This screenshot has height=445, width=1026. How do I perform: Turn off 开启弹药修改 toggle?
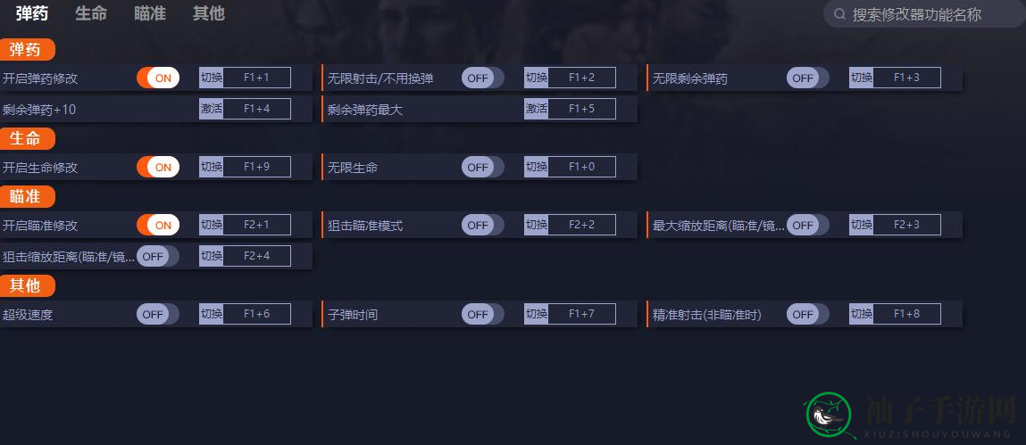(158, 78)
